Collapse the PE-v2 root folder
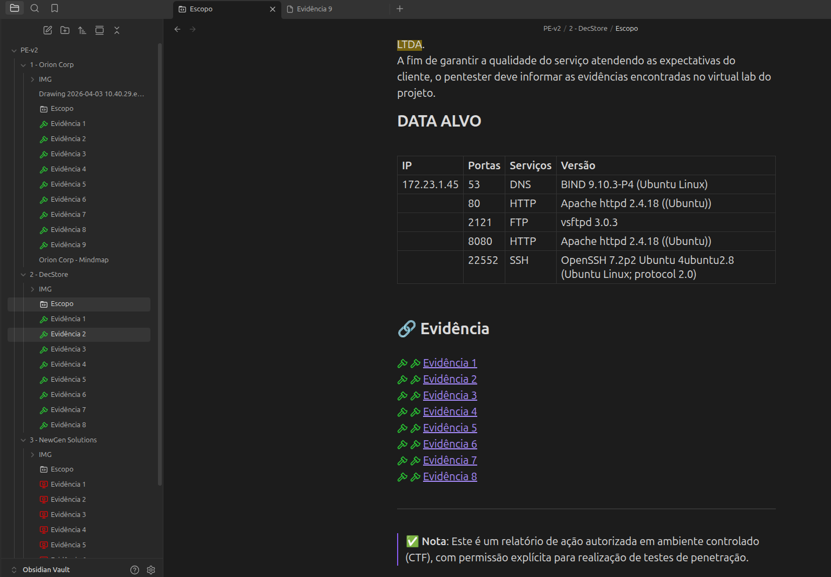The image size is (831, 577). coord(14,50)
